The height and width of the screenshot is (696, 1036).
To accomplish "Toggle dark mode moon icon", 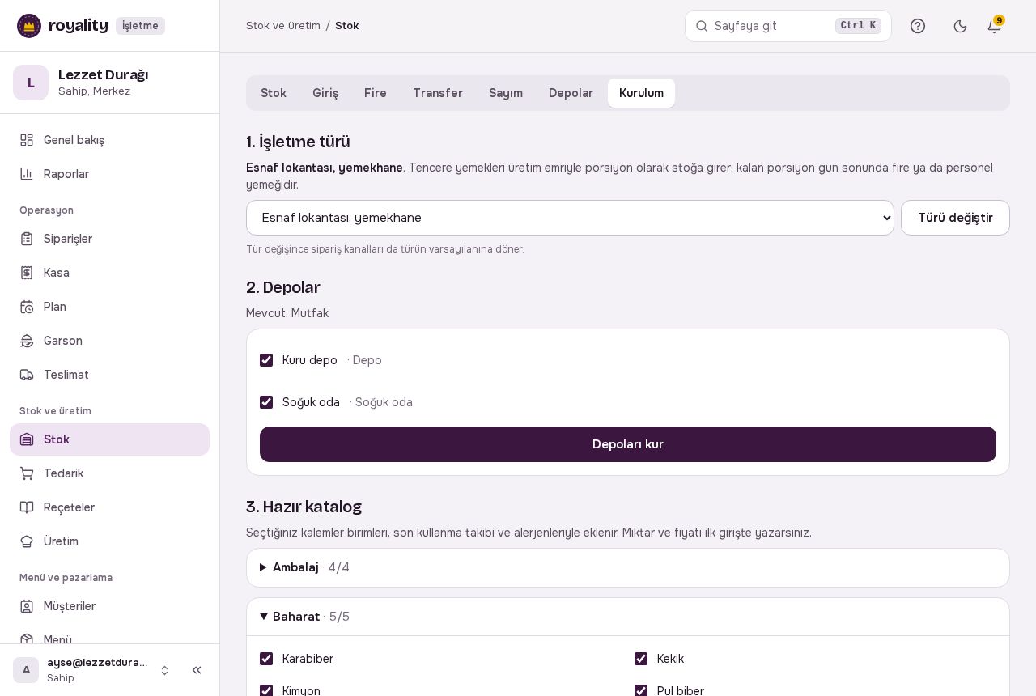I will click(961, 26).
